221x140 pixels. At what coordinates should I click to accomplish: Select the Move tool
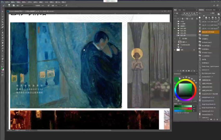(x=2, y=11)
